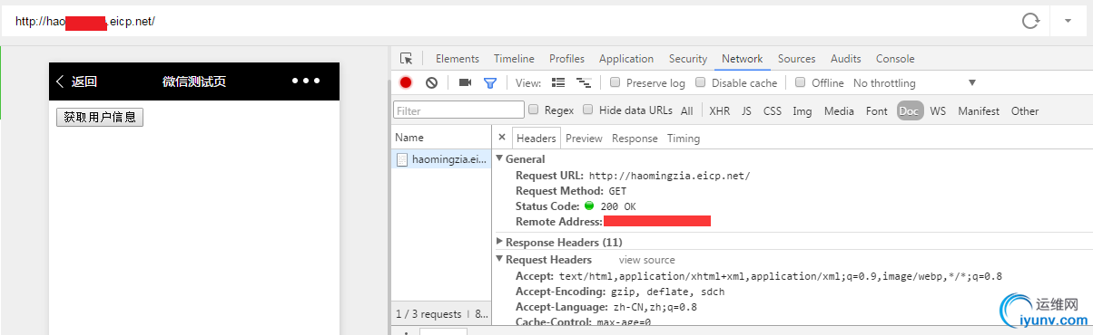This screenshot has height=335, width=1093.
Task: Toggle the blue filter funnel icon
Action: 490,82
